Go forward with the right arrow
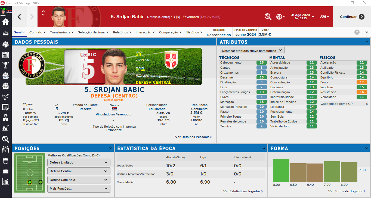This screenshot has width=371, height=198. point(32,17)
